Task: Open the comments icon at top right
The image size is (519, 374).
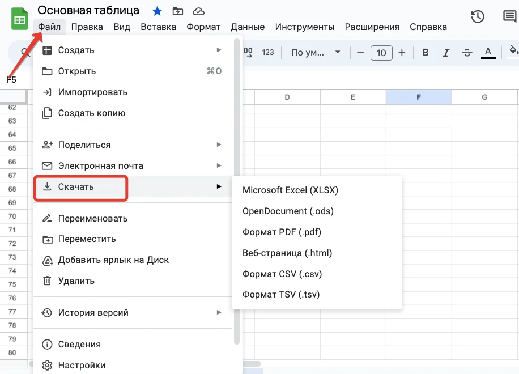Action: (x=509, y=16)
